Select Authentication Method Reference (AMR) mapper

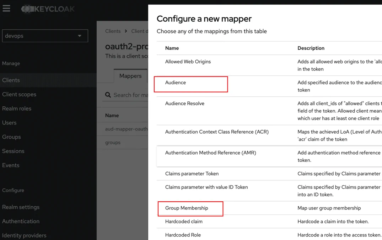210,153
